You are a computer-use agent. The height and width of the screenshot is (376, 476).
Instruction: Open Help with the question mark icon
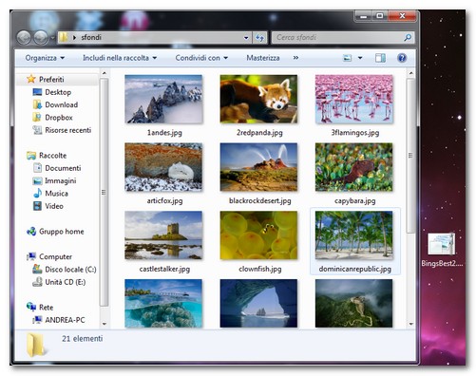402,58
